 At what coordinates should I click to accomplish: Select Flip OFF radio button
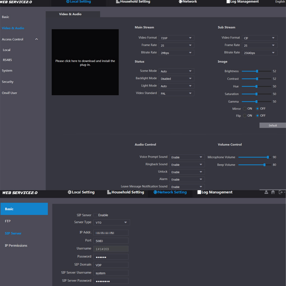click(x=257, y=115)
